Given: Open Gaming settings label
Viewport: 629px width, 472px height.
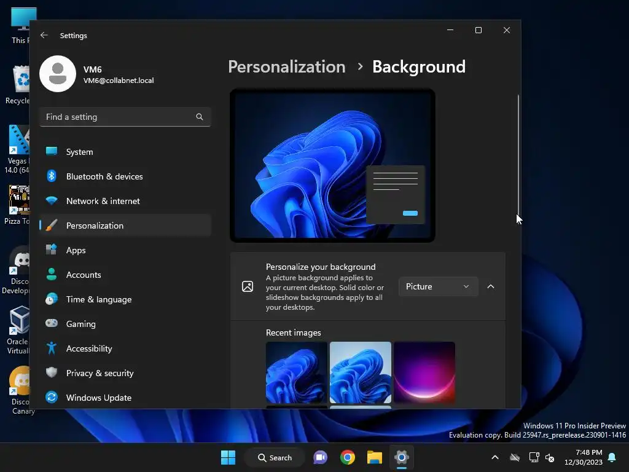Looking at the screenshot, I should click(x=81, y=324).
